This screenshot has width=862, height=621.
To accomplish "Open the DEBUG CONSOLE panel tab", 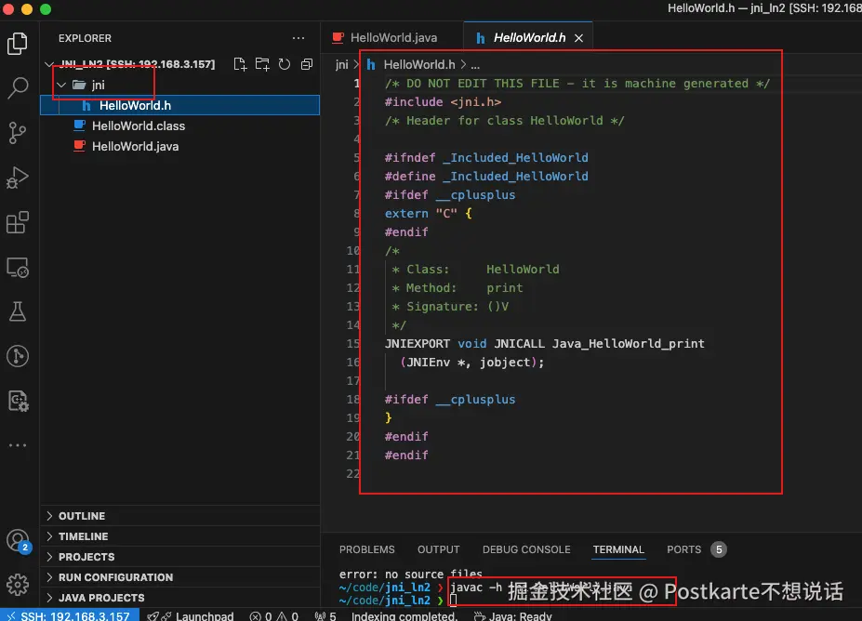I will click(x=526, y=549).
